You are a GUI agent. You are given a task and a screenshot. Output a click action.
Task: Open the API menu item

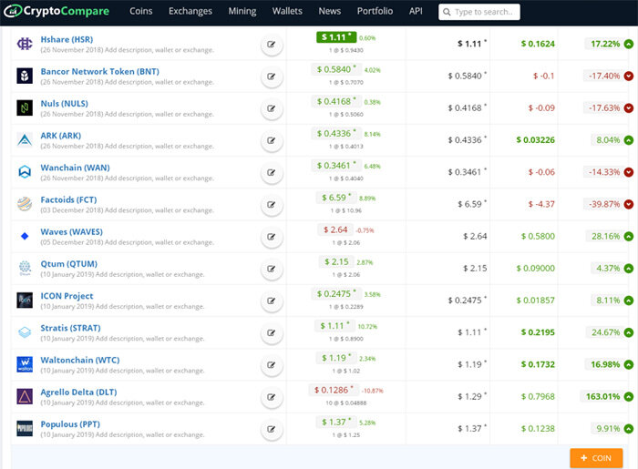[x=416, y=11]
